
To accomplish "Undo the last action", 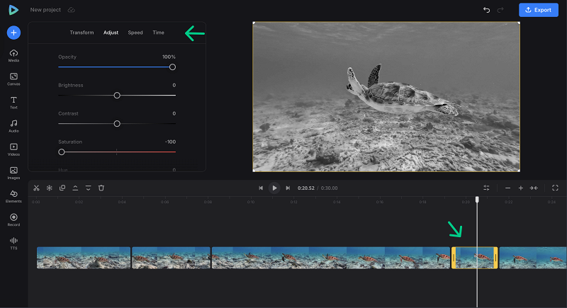I will (487, 10).
